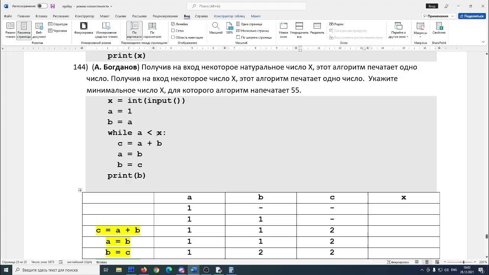Expand quick access toolbar customization arrow
489x275 pixels.
click(x=111, y=6)
